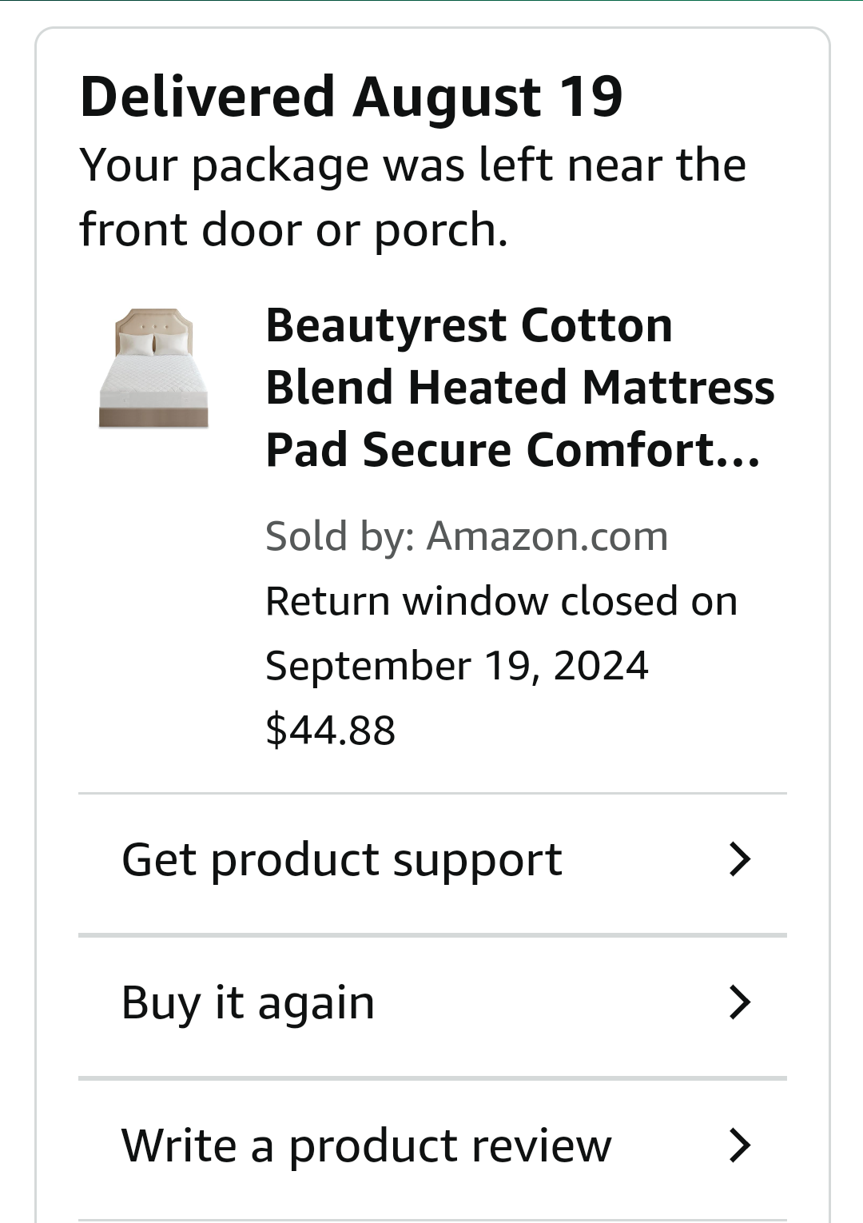Open the Beautyrest Cotton Blend product title
Image resolution: width=863 pixels, height=1223 pixels.
pyautogui.click(x=519, y=388)
